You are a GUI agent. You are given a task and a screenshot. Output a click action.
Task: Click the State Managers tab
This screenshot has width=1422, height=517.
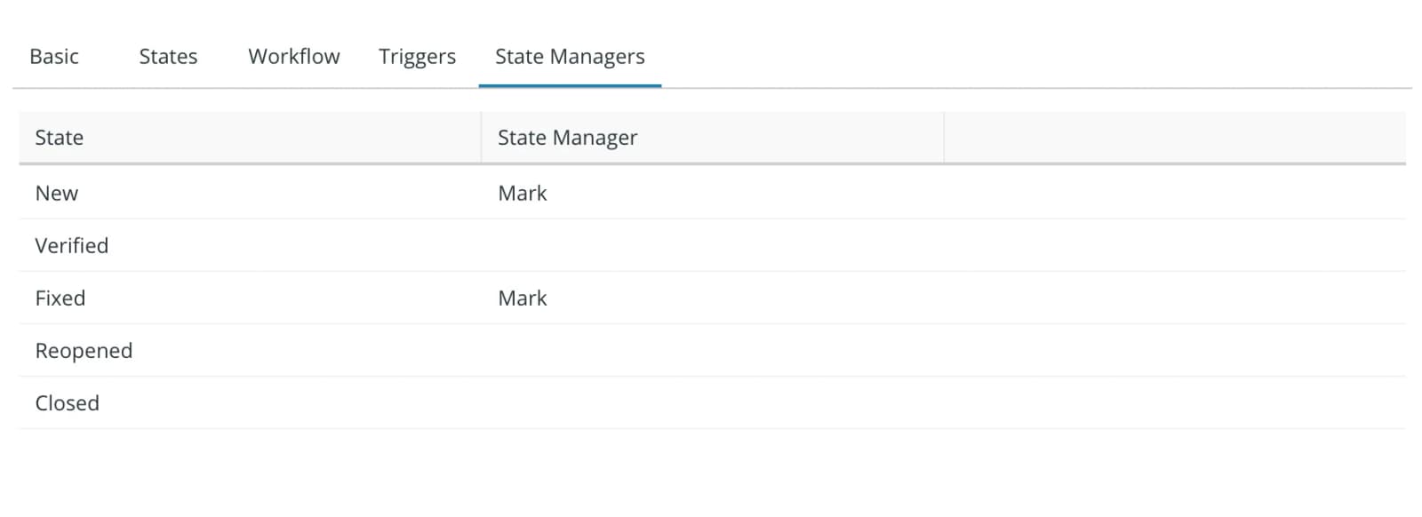[570, 57]
